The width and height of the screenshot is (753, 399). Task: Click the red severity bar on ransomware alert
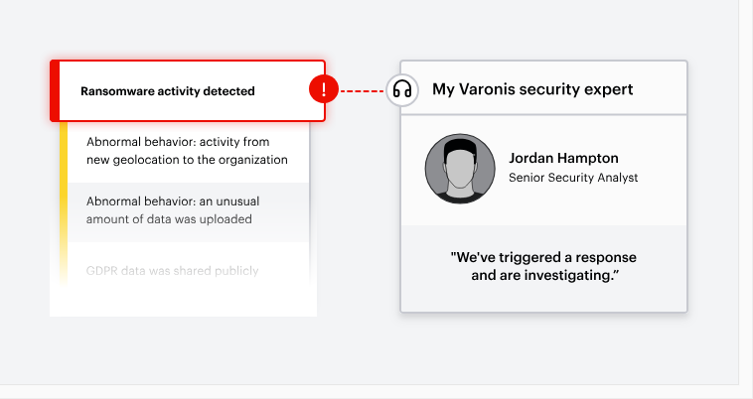coord(55,90)
